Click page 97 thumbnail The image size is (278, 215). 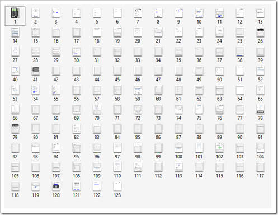click(x=117, y=148)
